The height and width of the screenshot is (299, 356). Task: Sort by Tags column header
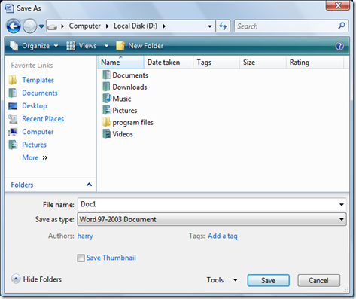point(216,63)
